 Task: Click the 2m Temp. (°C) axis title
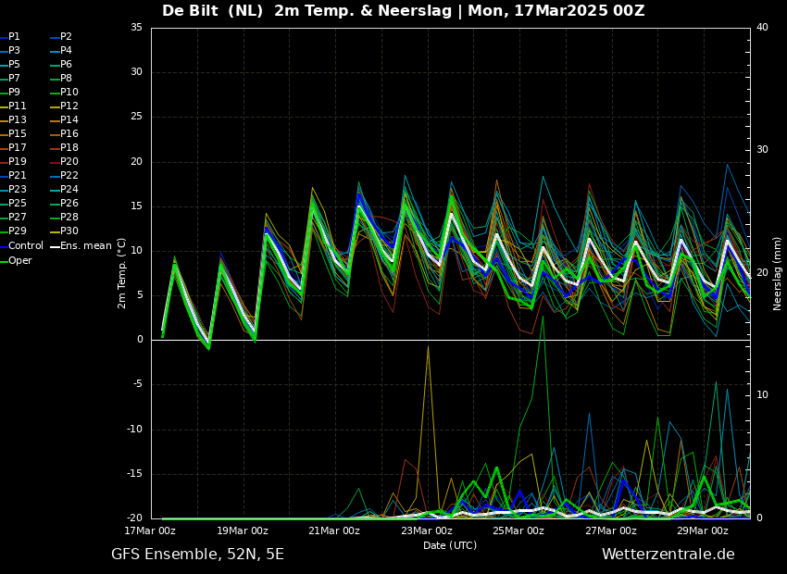pos(121,273)
